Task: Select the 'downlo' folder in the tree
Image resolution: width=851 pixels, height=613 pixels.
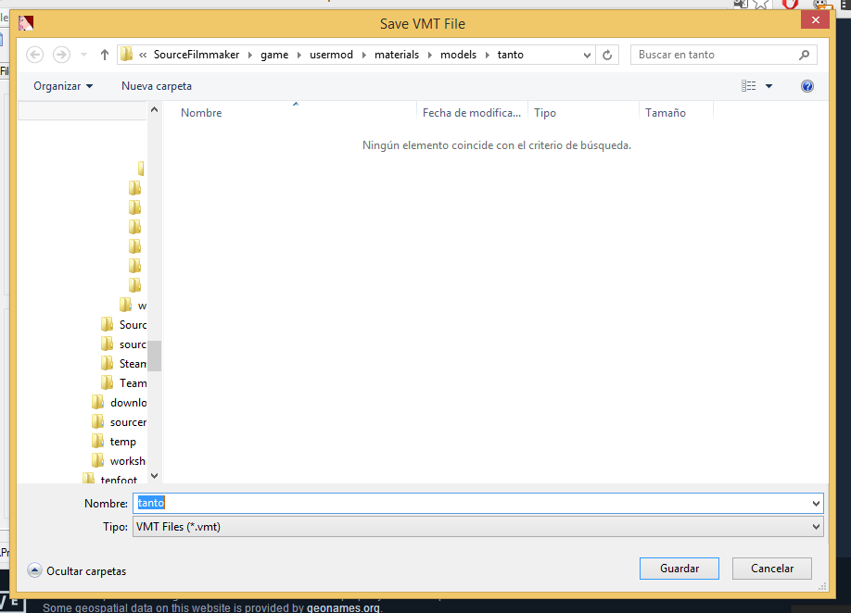Action: pyautogui.click(x=119, y=403)
